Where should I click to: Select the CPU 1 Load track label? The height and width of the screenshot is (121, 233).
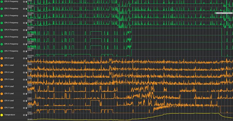9,65
